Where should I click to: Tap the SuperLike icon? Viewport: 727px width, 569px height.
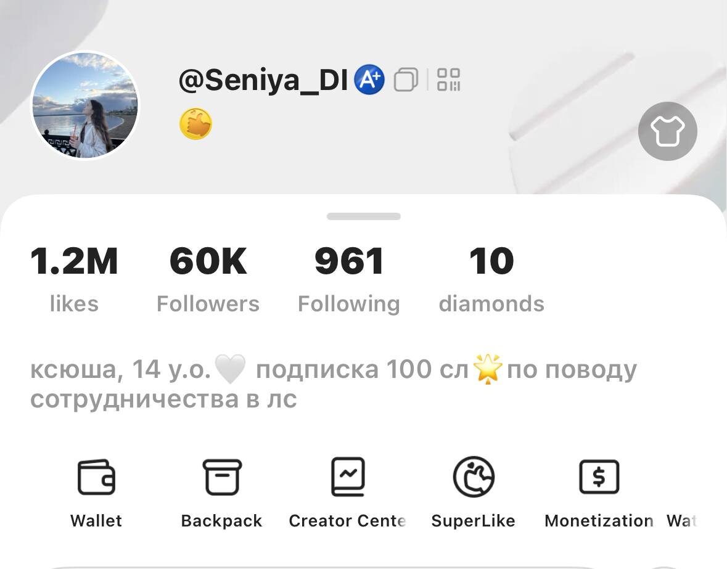click(x=474, y=477)
